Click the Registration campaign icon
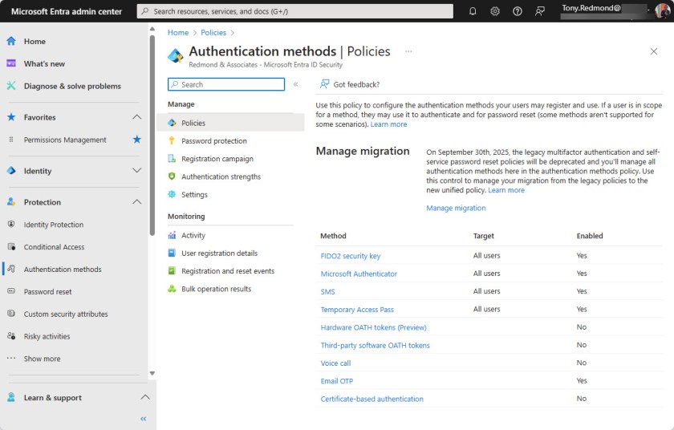This screenshot has width=674, height=430. tap(172, 159)
